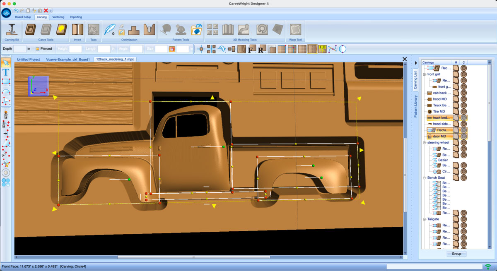Switch to the Board Setup tab
The image size is (497, 271).
[23, 17]
